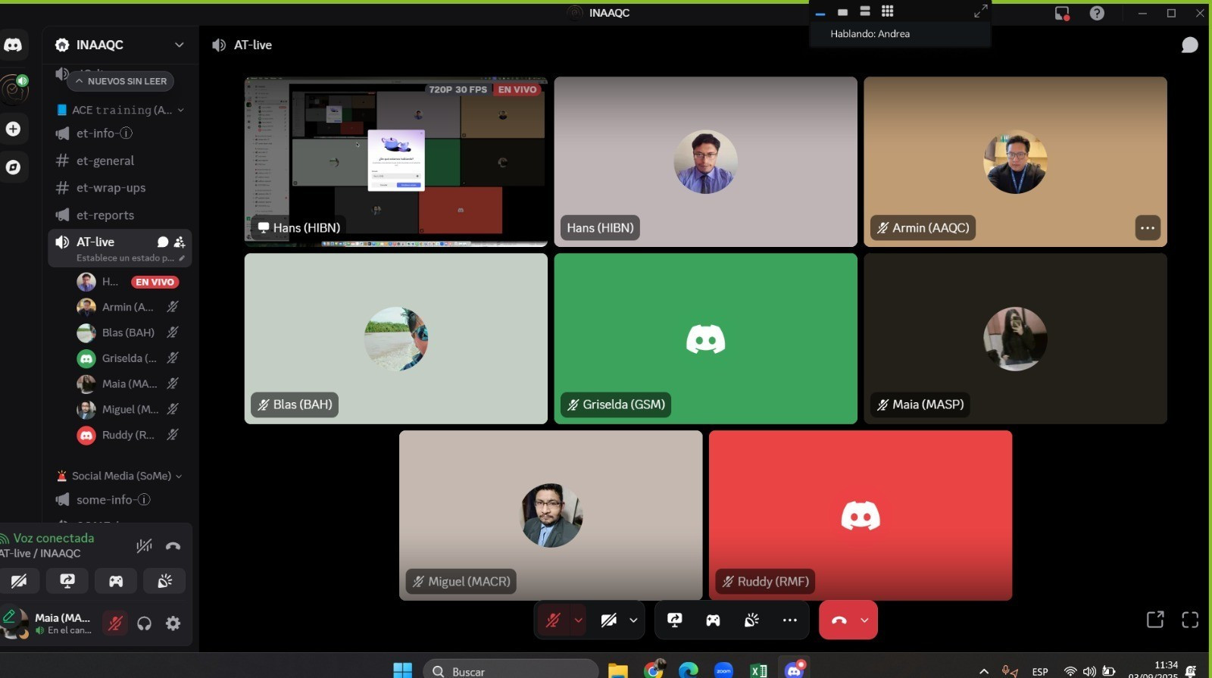Viewport: 1212px width, 678px height.
Task: Expand the INAAQC server dropdown menu
Action: pyautogui.click(x=179, y=45)
